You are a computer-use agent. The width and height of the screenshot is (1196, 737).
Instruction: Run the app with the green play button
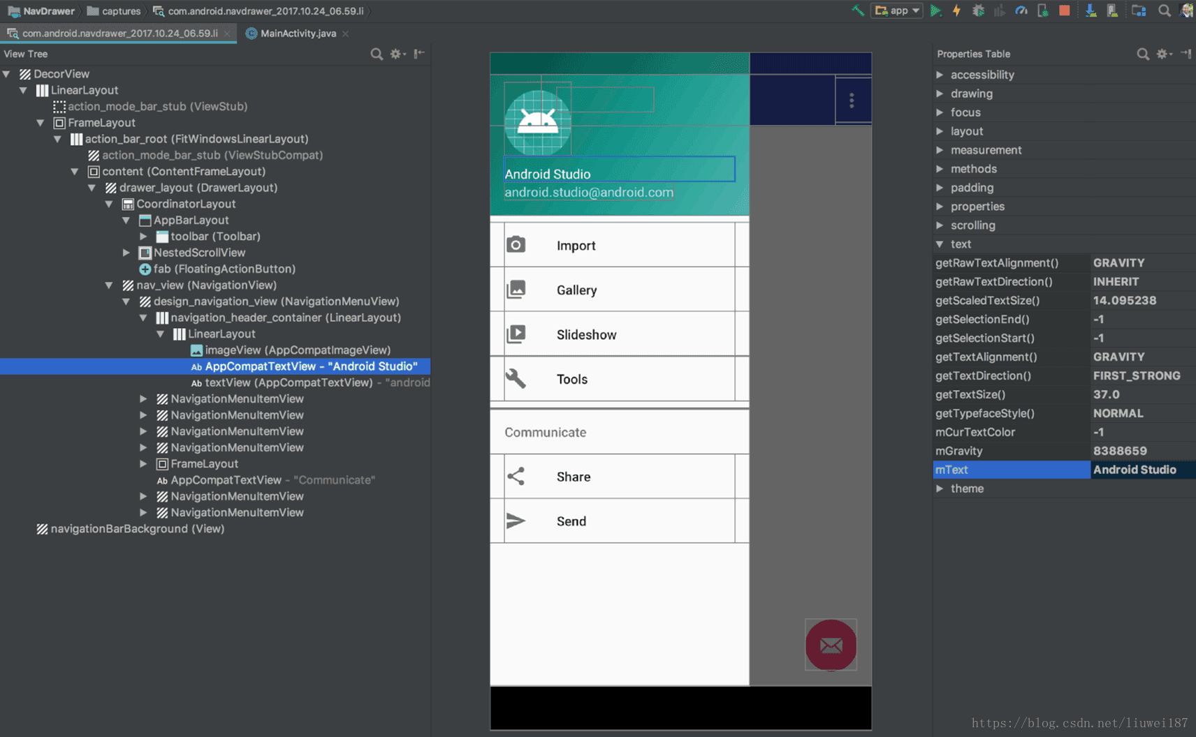(x=936, y=10)
